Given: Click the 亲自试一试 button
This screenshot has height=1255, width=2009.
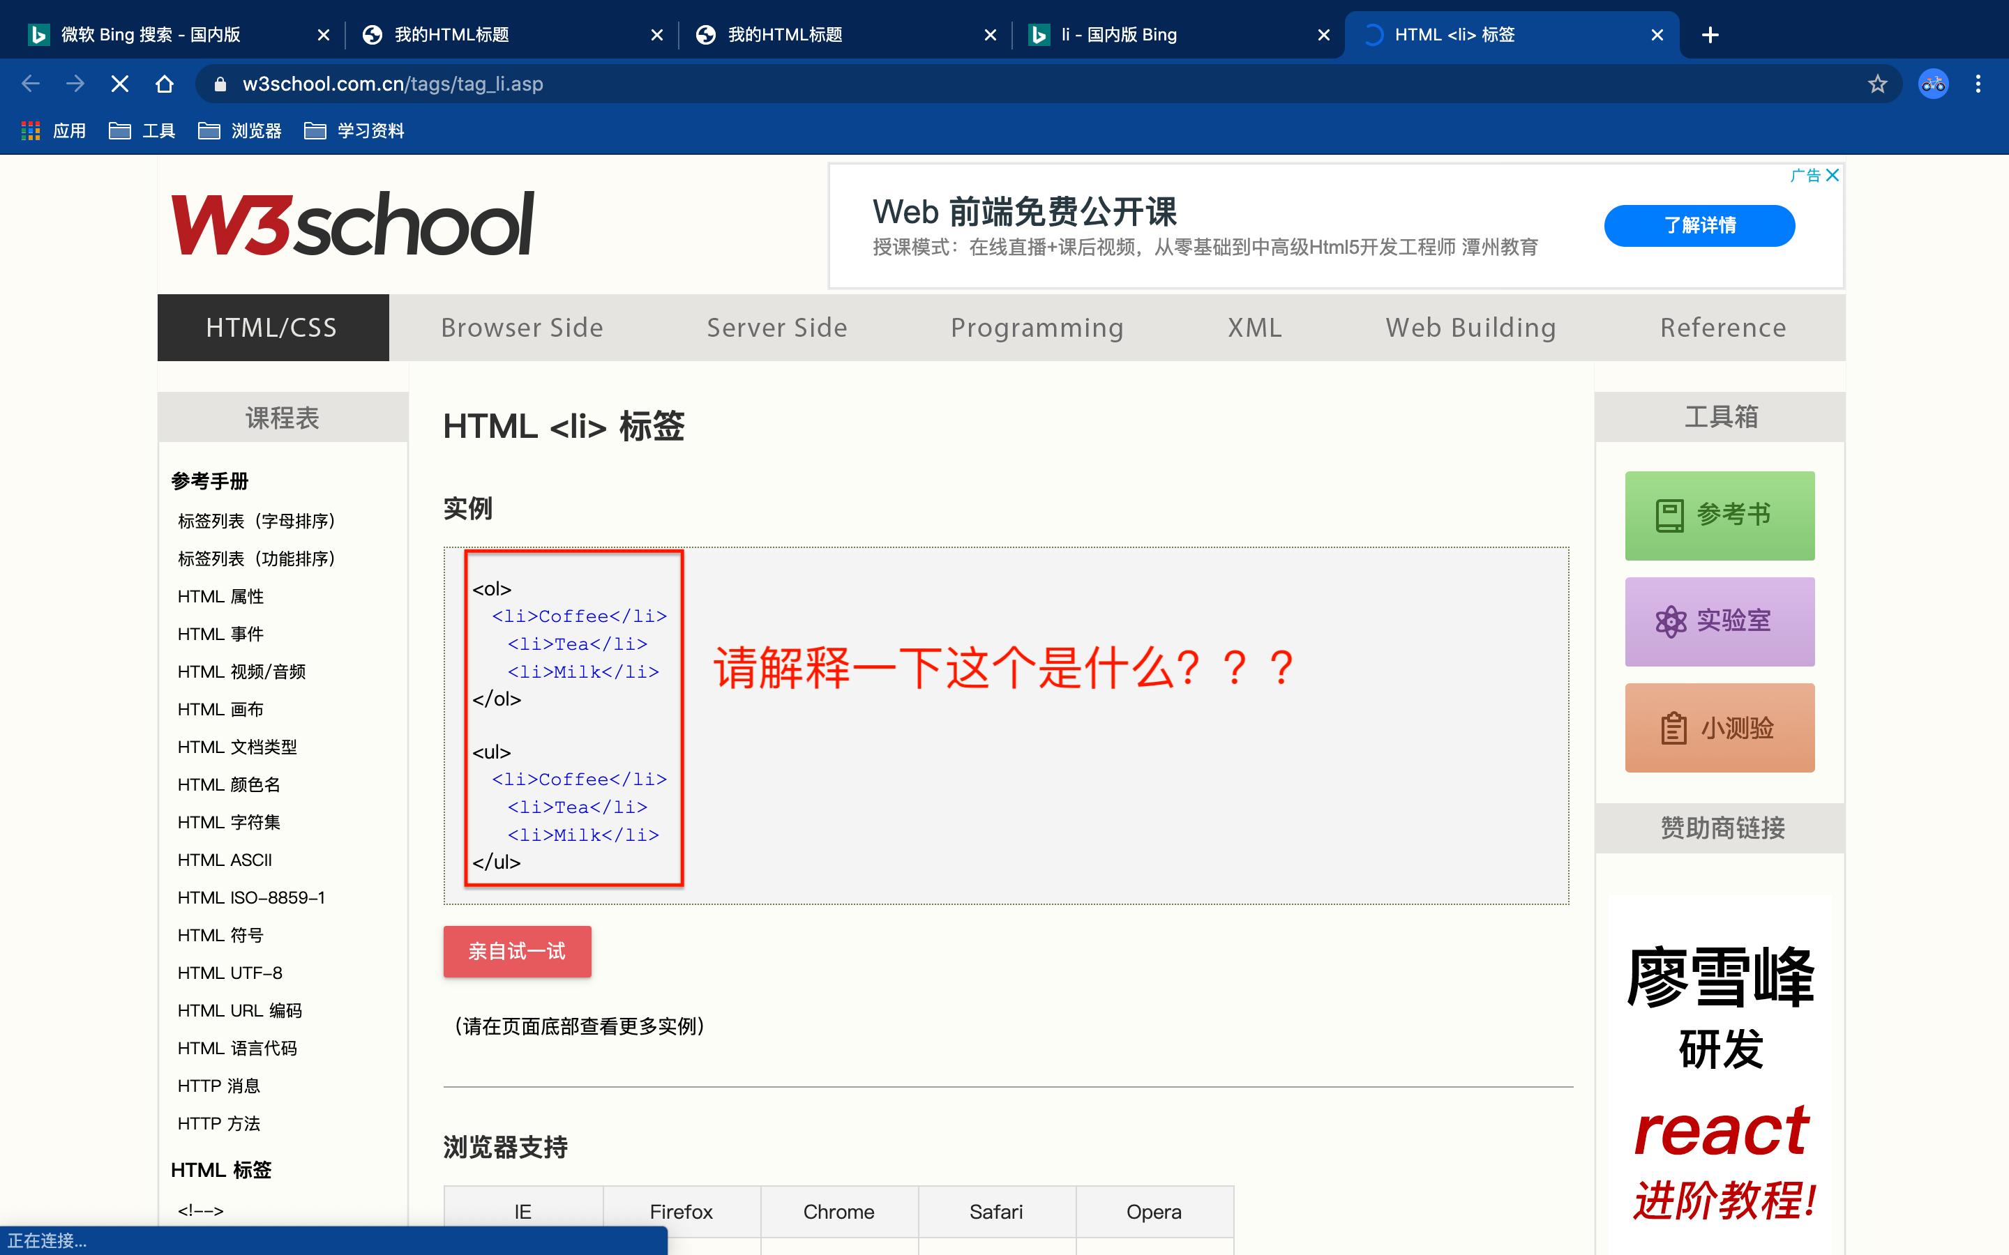Looking at the screenshot, I should pyautogui.click(x=517, y=951).
